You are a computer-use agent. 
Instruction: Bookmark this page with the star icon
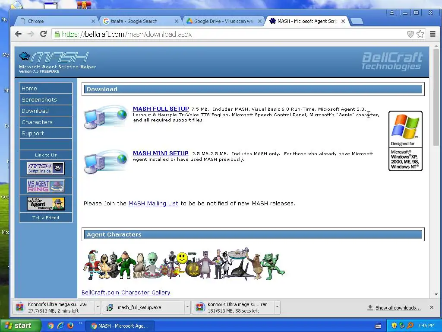[420, 34]
